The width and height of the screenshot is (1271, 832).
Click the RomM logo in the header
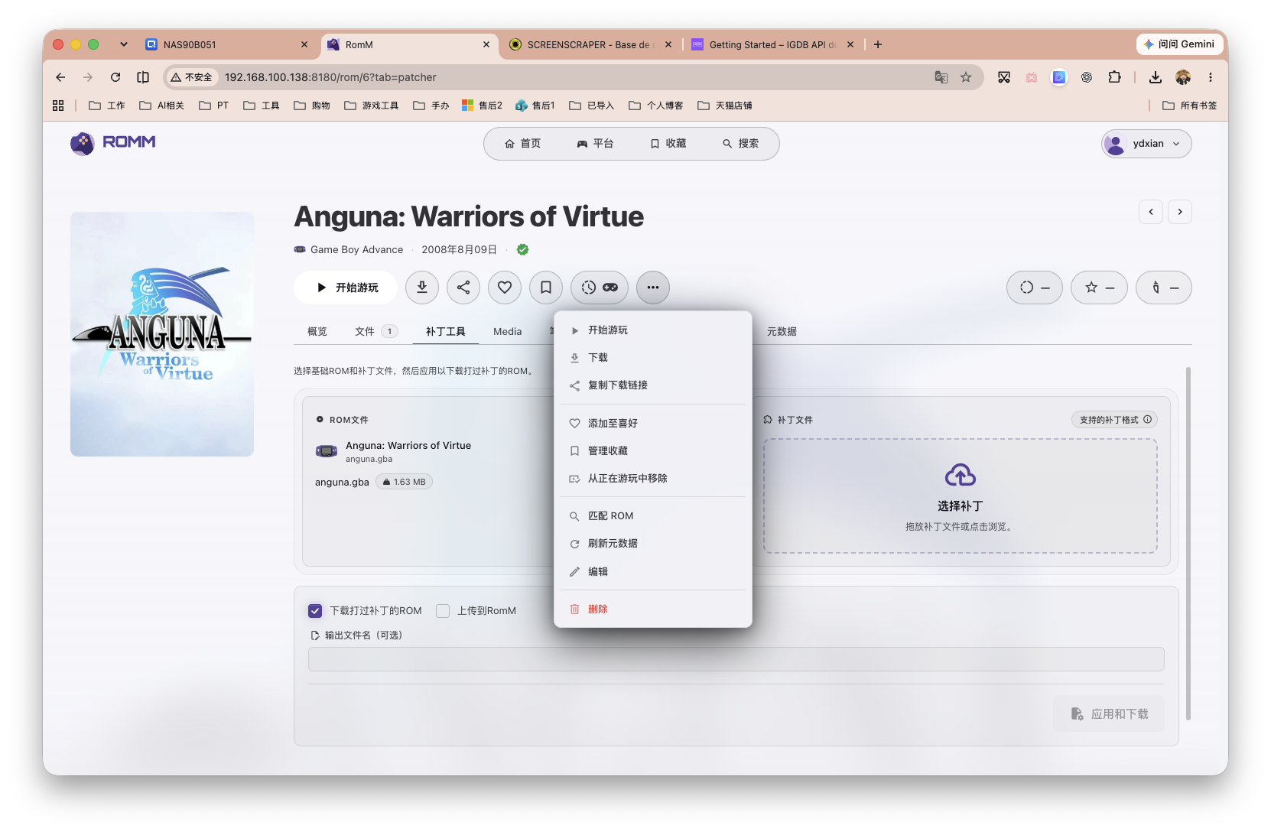pyautogui.click(x=113, y=143)
